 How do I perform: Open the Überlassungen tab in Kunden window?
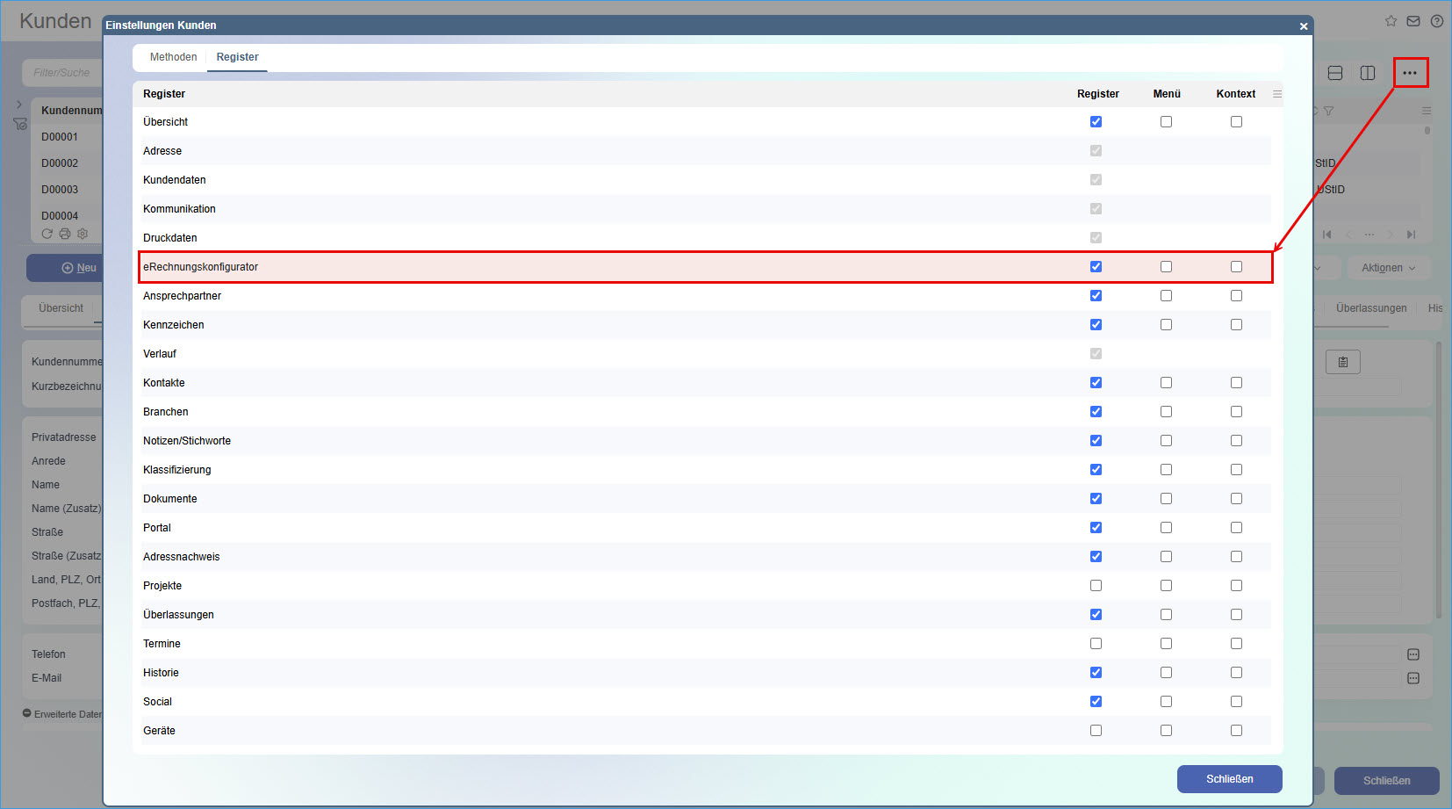pyautogui.click(x=1371, y=308)
